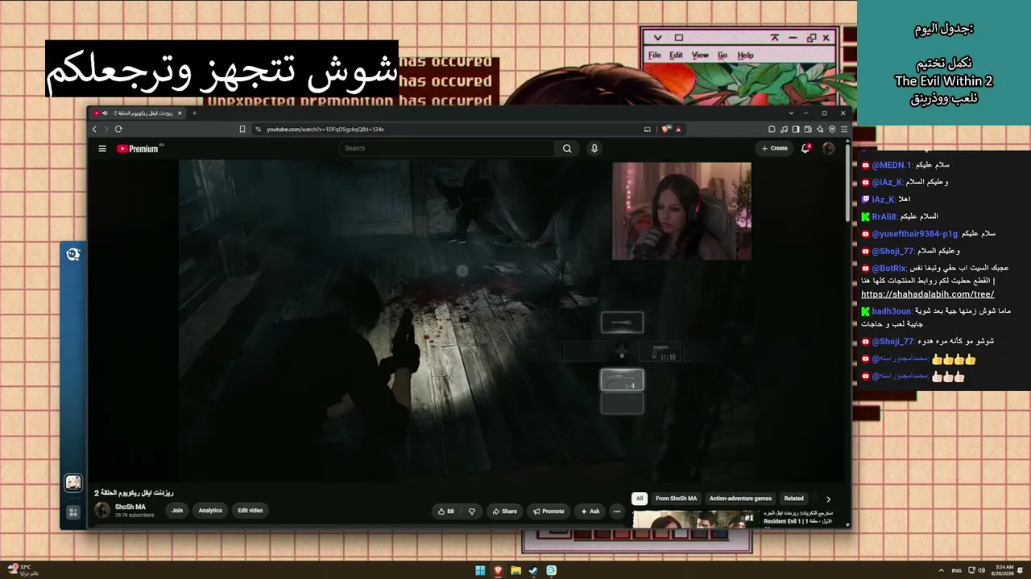Click the YouTube search field
This screenshot has height=579, width=1031.
[447, 148]
